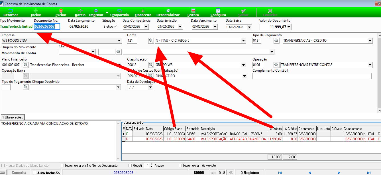The image size is (381, 175).
Task: Open the Cliente lookup magnifier
Action: click(x=119, y=52)
